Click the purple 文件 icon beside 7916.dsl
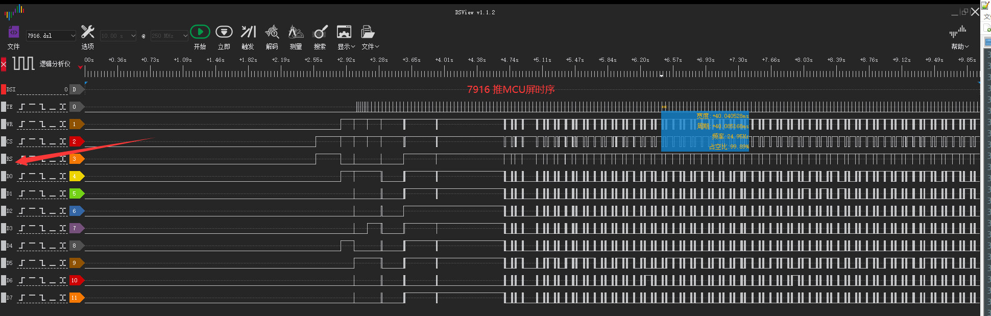991x316 pixels. (x=14, y=32)
